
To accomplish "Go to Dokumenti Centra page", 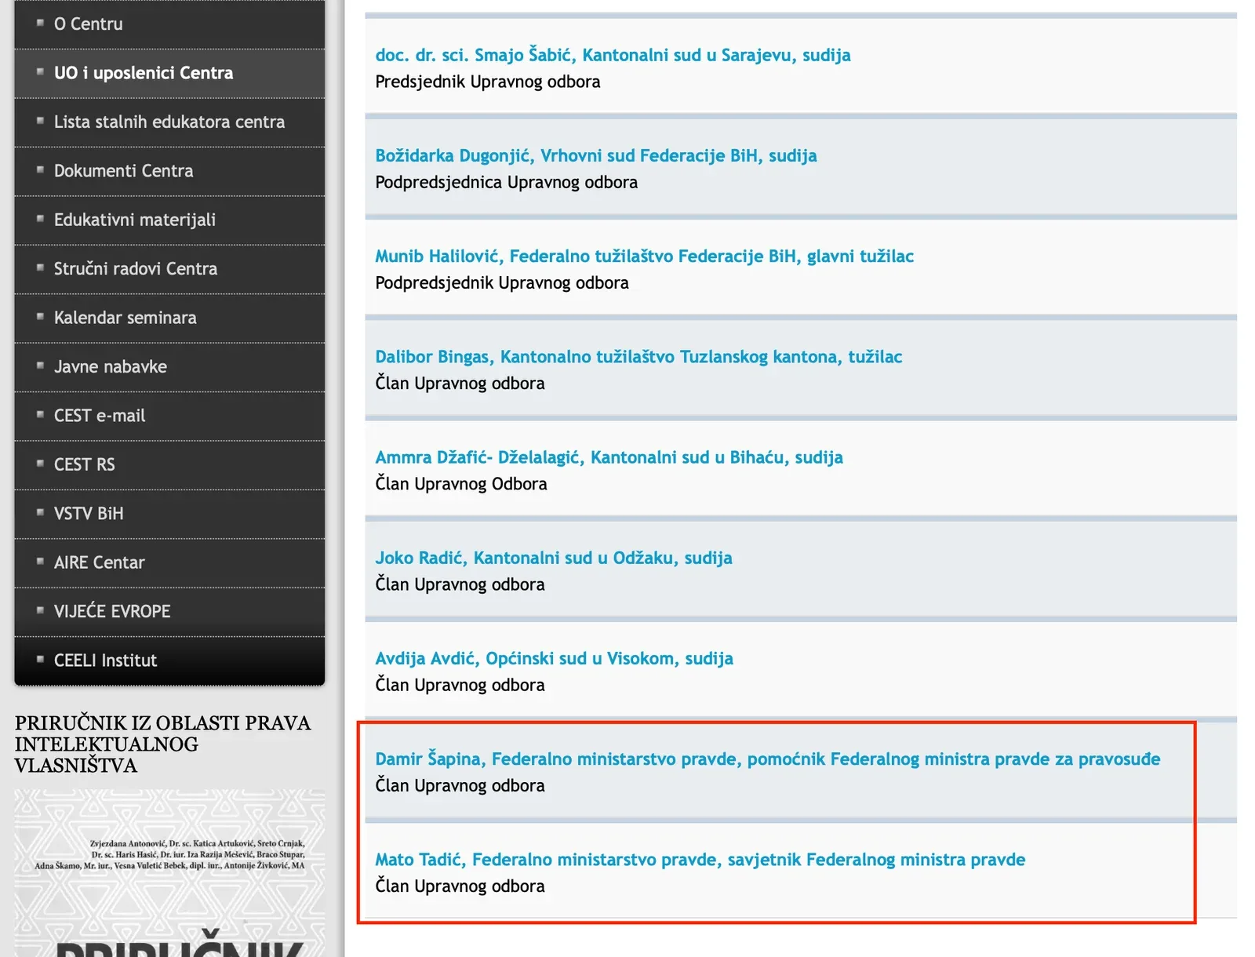I will point(123,171).
